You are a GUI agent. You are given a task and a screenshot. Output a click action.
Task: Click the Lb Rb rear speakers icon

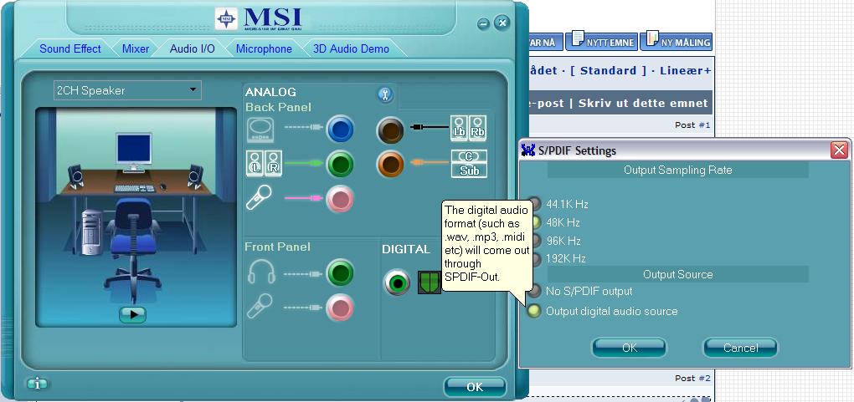click(468, 129)
